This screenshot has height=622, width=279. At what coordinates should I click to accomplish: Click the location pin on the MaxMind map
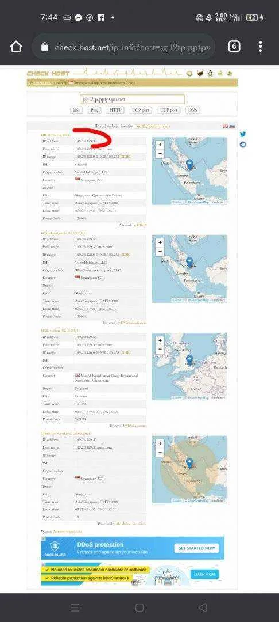189,463
